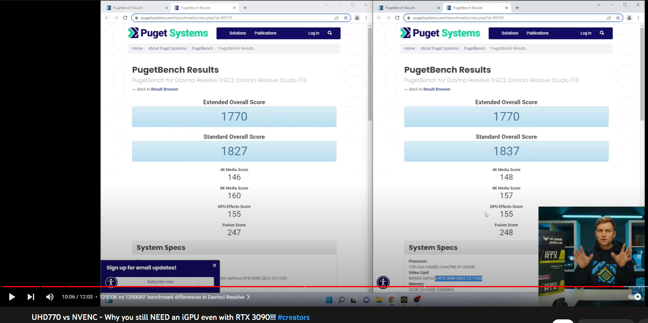Viewport: 648px width, 323px height.
Task: Open Result Browser link in right window
Action: coord(437,89)
